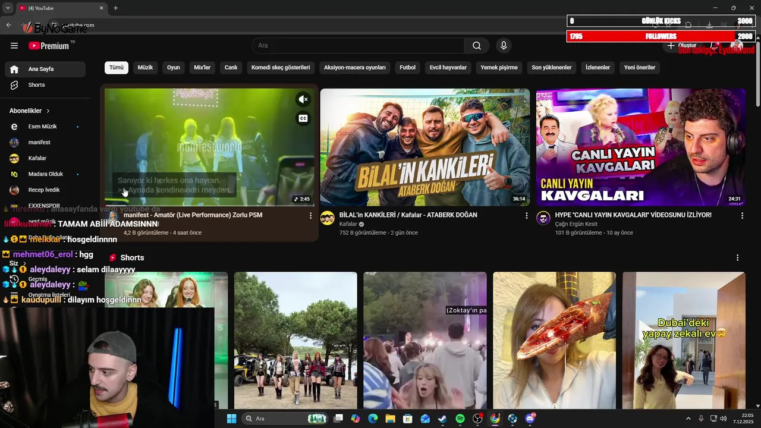The width and height of the screenshot is (761, 428).
Task: Click Kafalar channel name under video
Action: coord(348,224)
